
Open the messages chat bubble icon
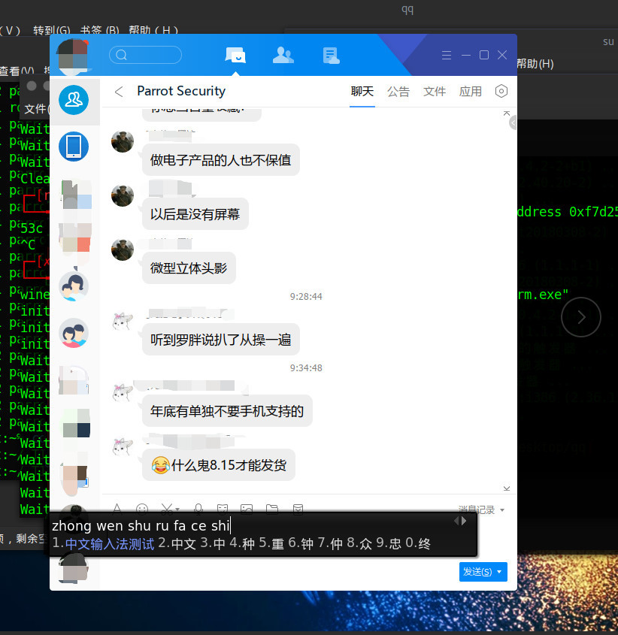[x=235, y=55]
